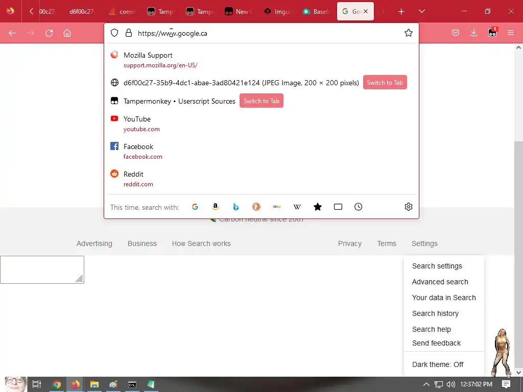Open Task View on the taskbar
Screen dimensions: 523x392
pyautogui.click(x=36, y=384)
